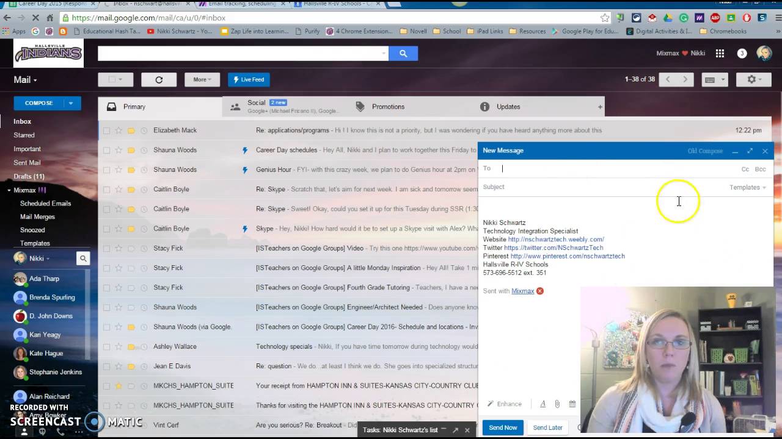Switch to the Primary tab
Screen dimensions: 782x439
160,107
